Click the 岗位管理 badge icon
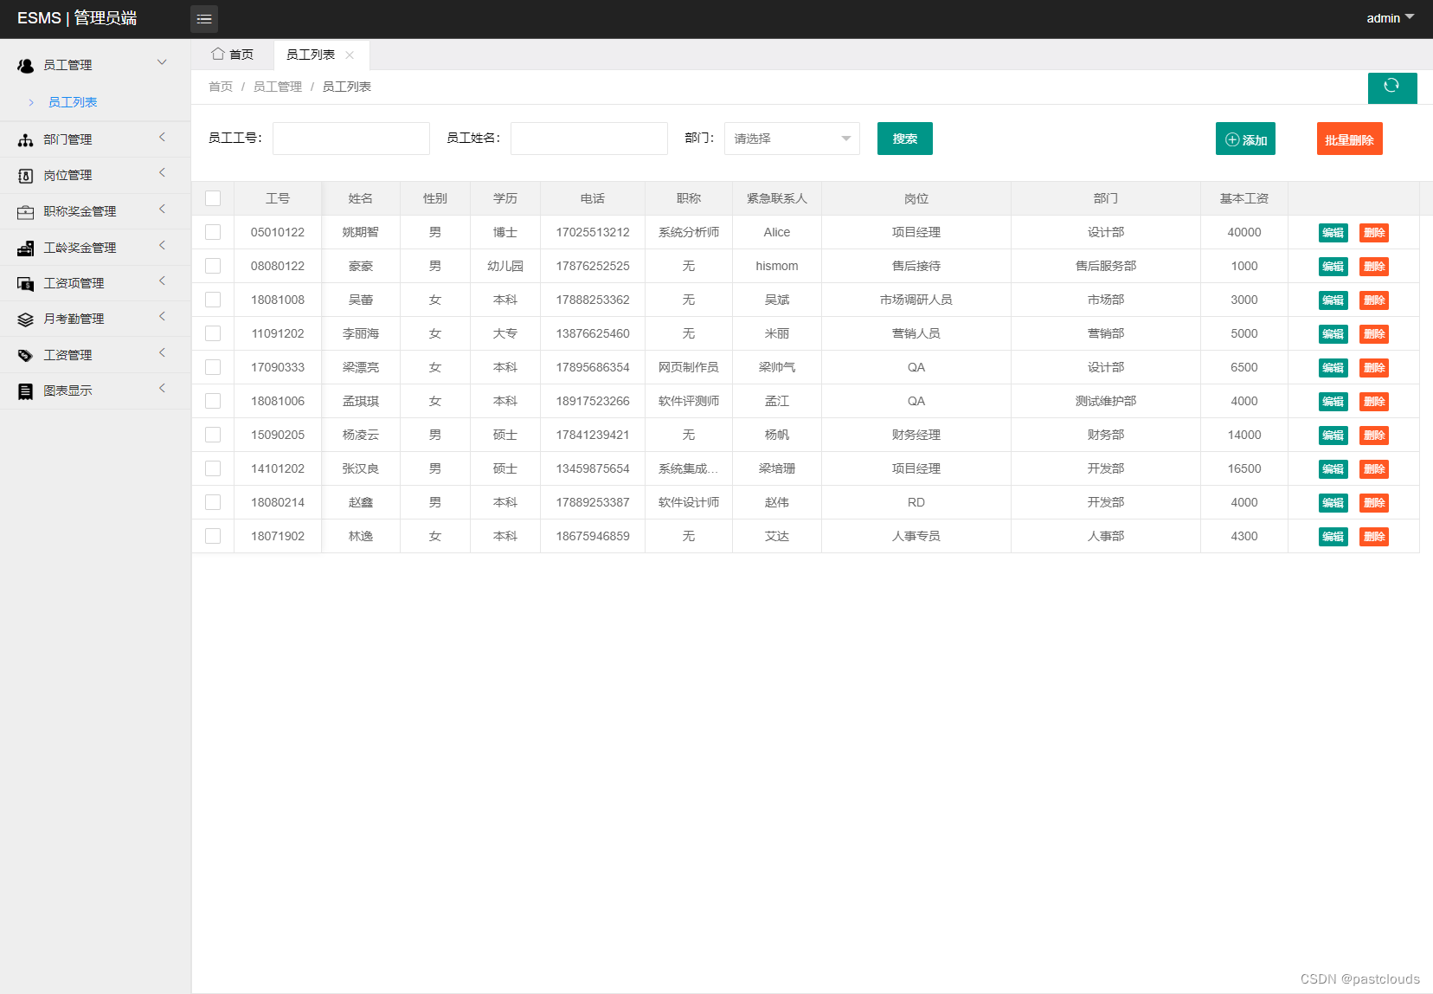 (26, 176)
